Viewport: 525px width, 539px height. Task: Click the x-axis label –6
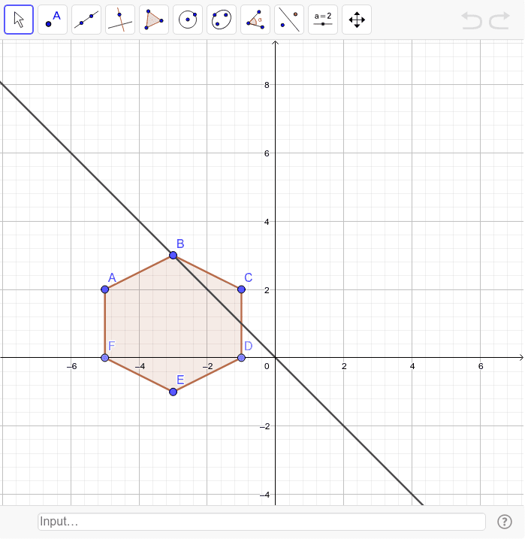click(x=72, y=366)
